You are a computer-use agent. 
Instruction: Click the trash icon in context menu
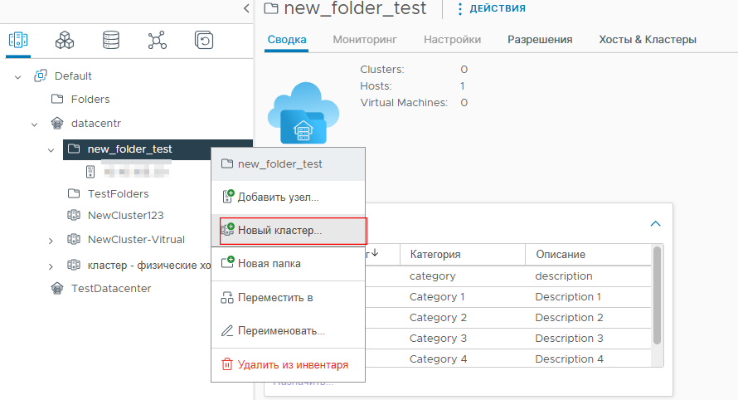pos(227,364)
